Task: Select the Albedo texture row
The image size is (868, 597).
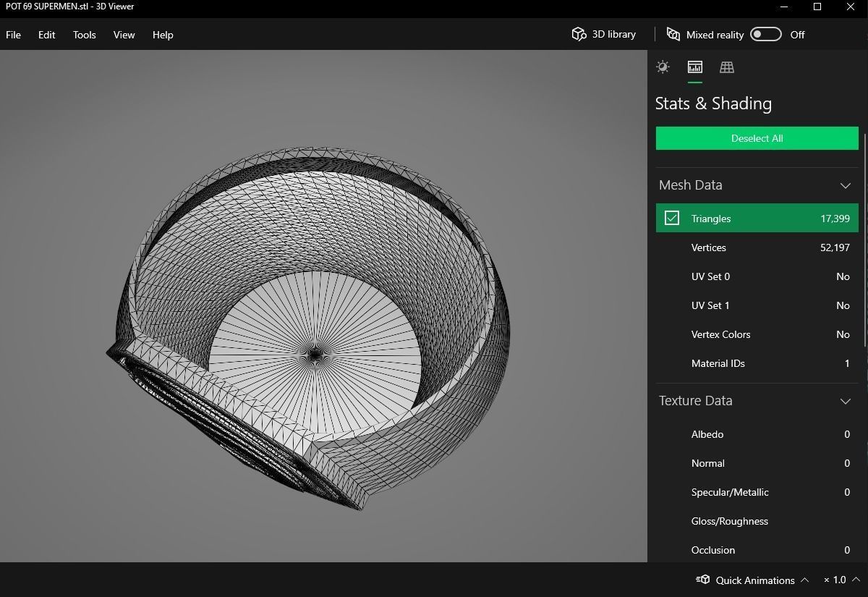Action: click(x=757, y=434)
